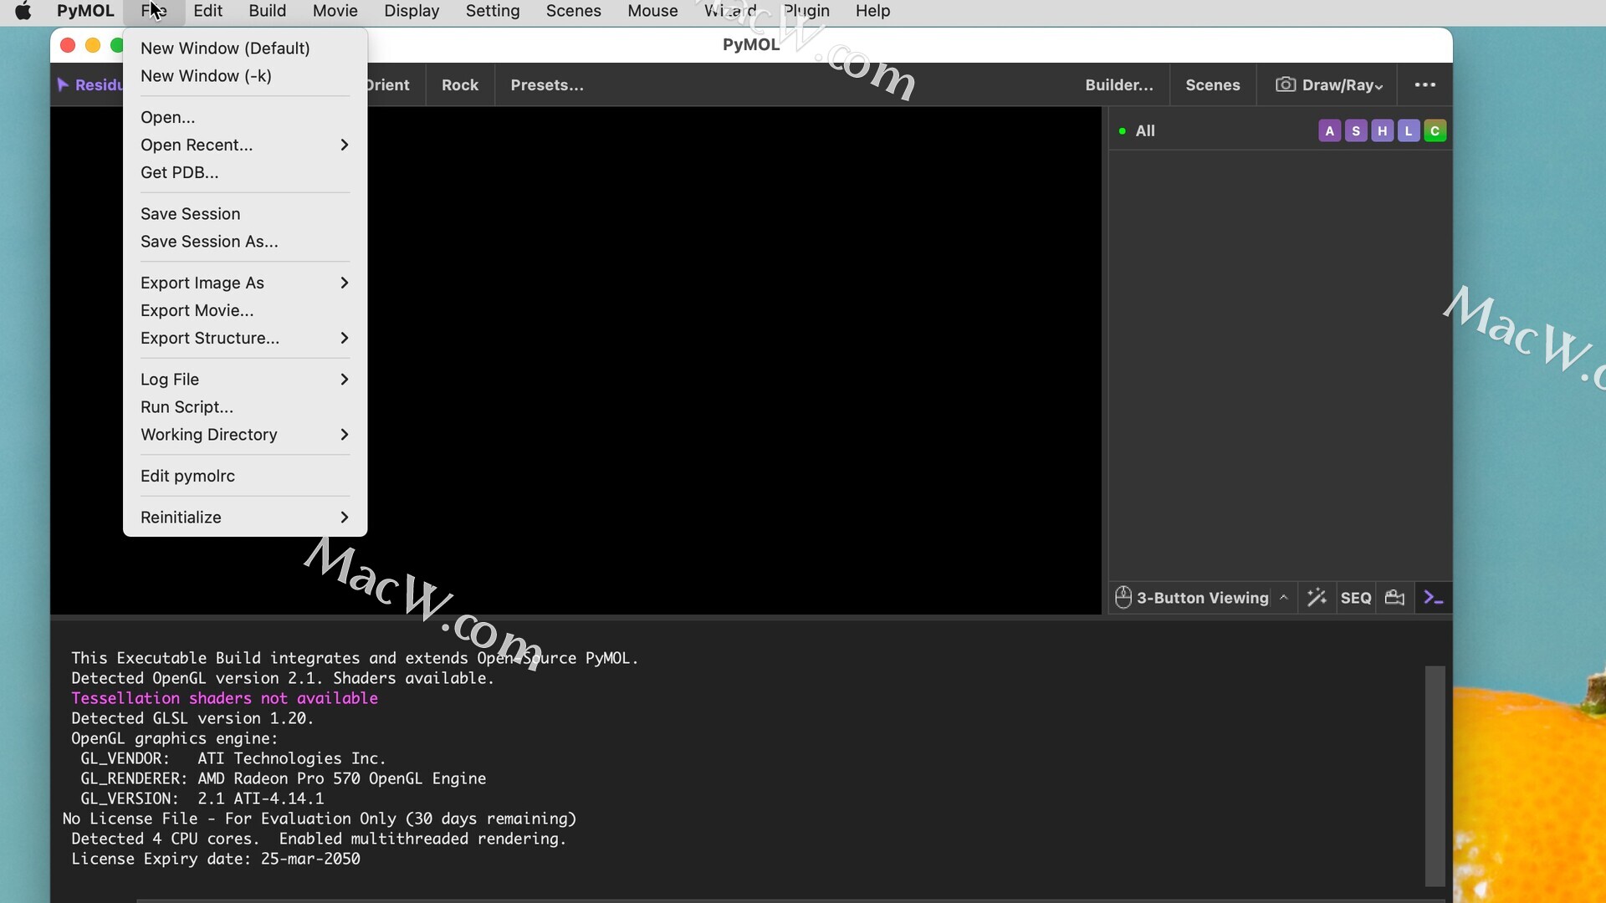Expand the Open Recent submenu arrow
Image resolution: width=1606 pixels, height=903 pixels.
[344, 145]
